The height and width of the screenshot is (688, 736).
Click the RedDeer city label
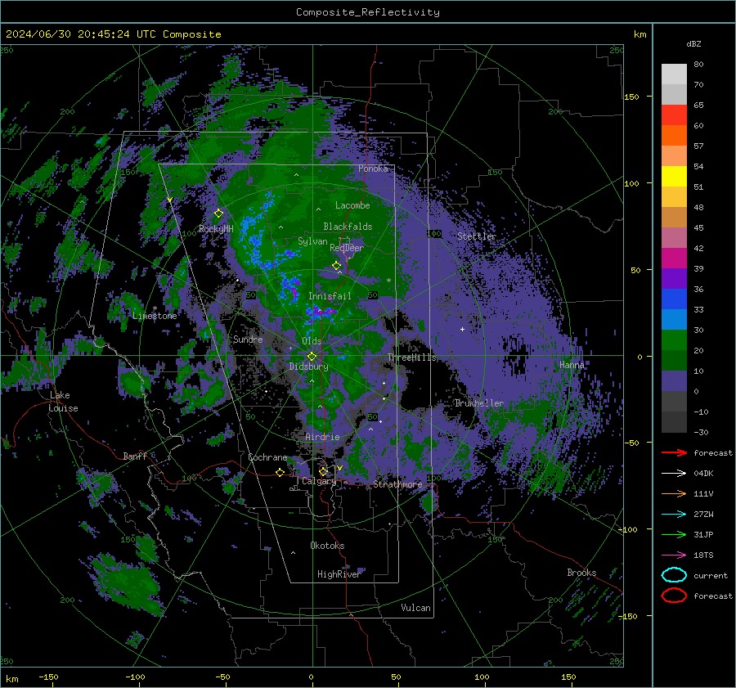tap(347, 248)
